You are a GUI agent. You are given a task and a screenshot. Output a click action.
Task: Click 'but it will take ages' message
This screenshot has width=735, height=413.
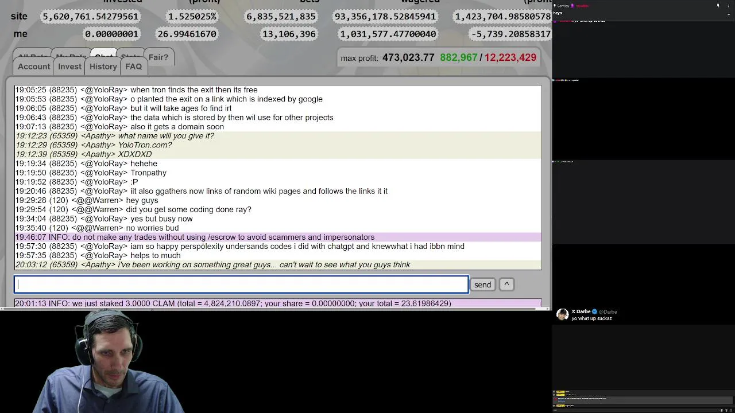click(278, 108)
